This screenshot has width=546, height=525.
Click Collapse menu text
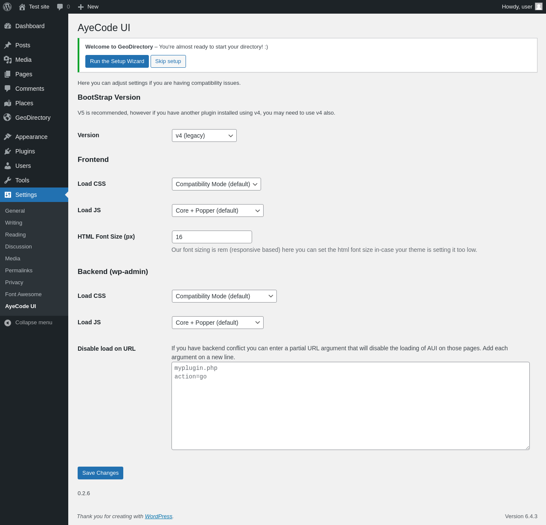pos(34,323)
